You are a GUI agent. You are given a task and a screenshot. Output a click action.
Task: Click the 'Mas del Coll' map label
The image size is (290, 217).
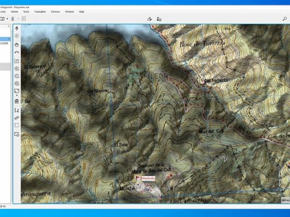[x=211, y=131]
